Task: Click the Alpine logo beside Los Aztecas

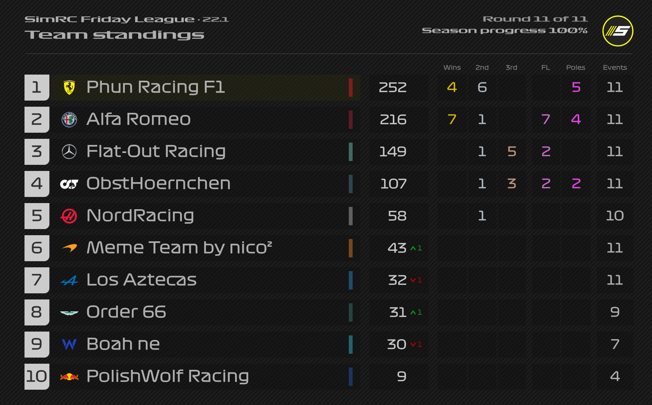Action: click(x=69, y=281)
